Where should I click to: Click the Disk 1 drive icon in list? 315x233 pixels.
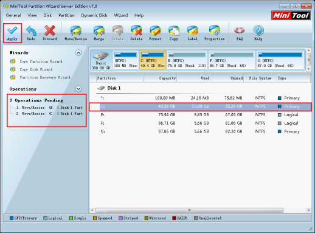(101, 88)
